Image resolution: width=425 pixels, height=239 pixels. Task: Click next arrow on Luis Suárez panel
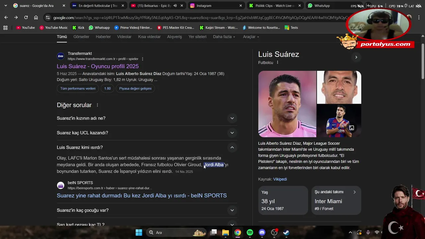[356, 57]
